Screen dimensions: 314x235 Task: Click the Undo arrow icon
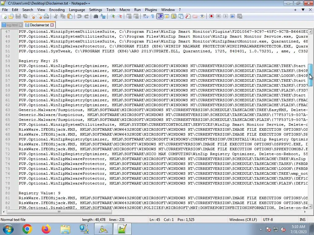click(x=79, y=17)
